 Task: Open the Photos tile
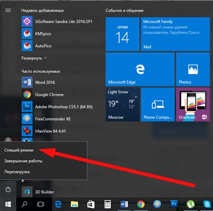click(193, 69)
